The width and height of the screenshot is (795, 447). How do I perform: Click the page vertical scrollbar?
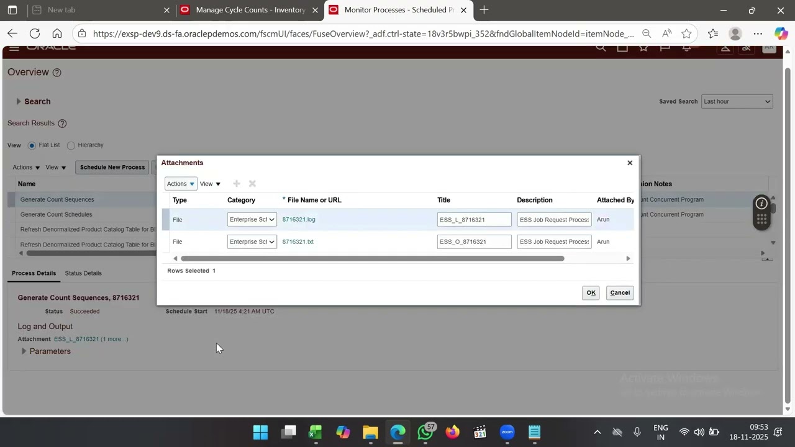coord(788,236)
